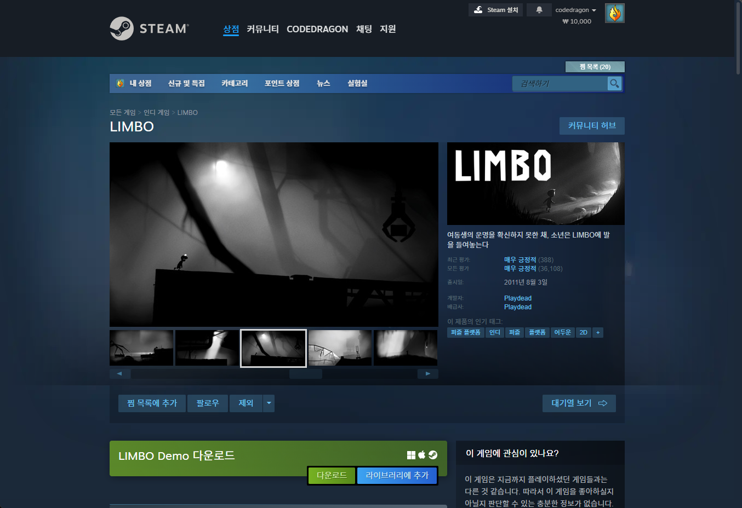Click the search magnifier icon
The image size is (742, 508).
(x=614, y=83)
